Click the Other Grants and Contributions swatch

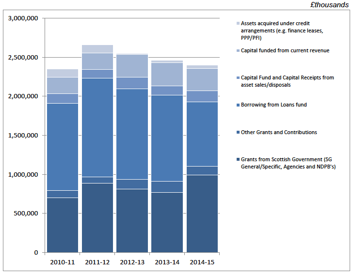(238, 132)
